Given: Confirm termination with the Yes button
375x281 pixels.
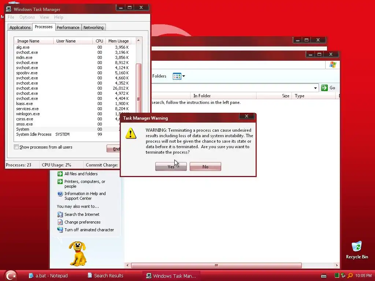Looking at the screenshot, I should 171,166.
